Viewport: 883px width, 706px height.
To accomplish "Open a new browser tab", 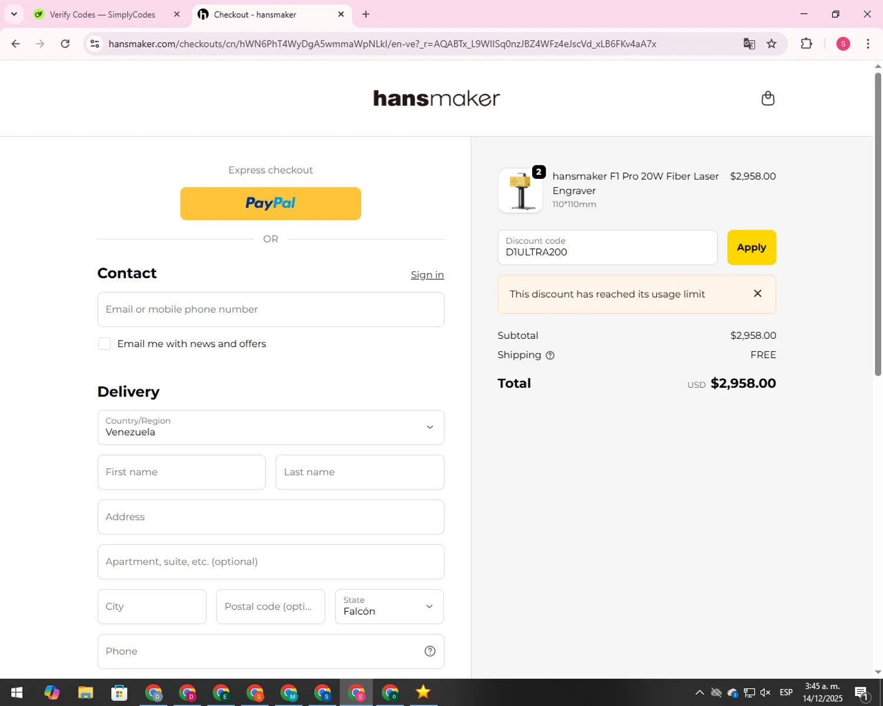I will 366,14.
